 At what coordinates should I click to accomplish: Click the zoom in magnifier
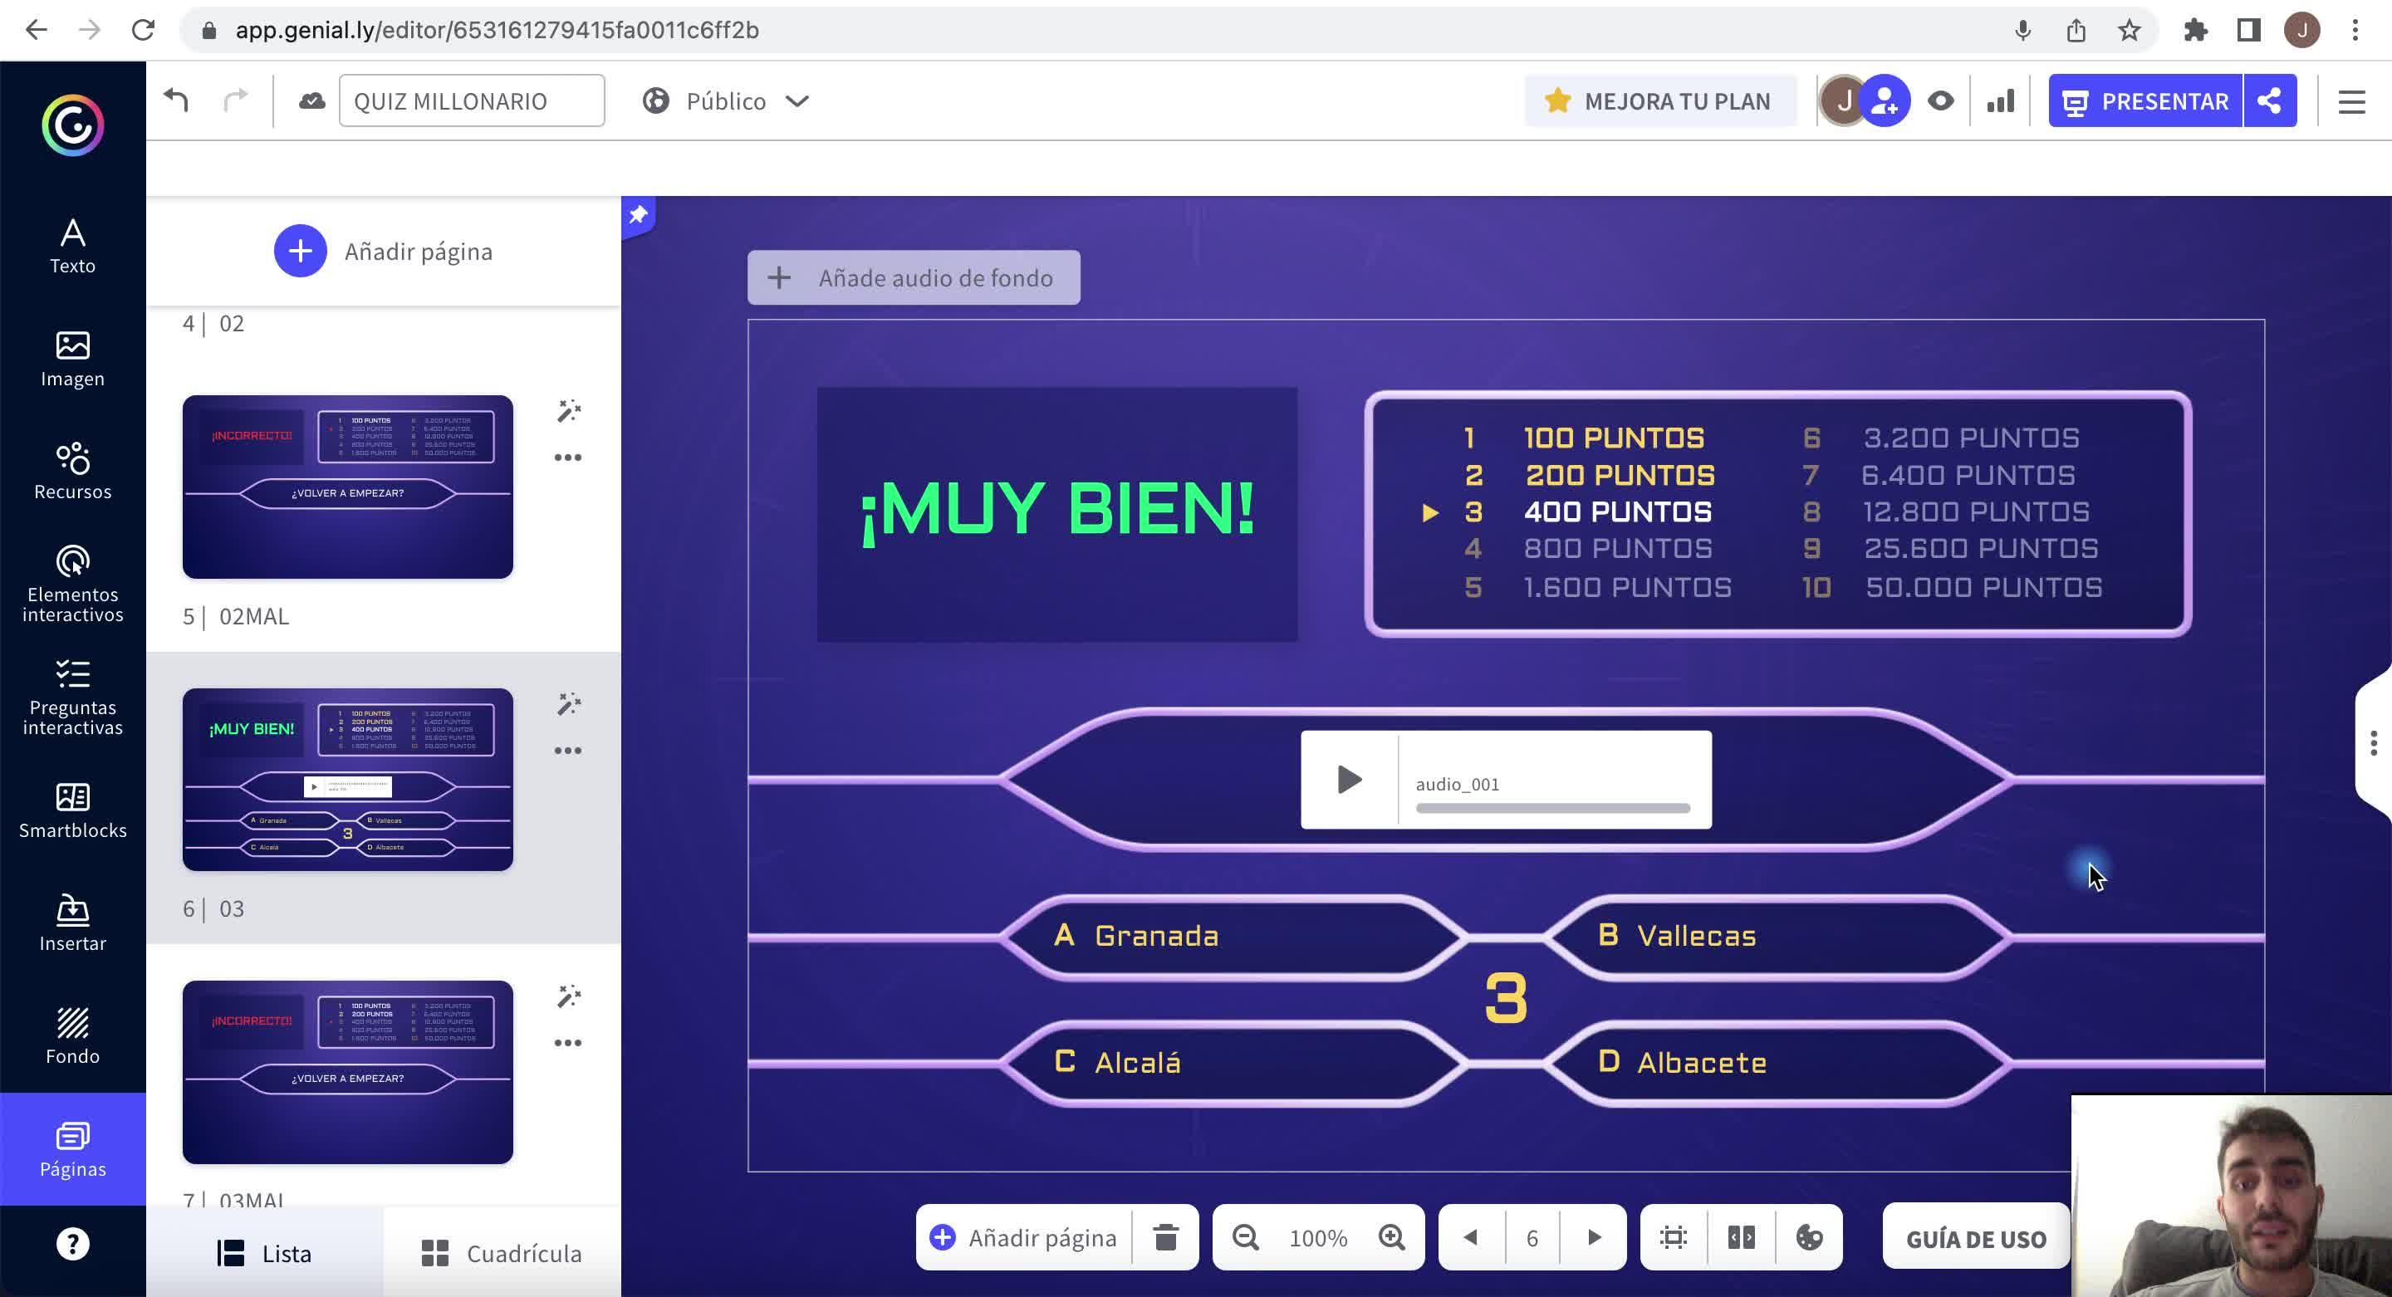[1391, 1236]
